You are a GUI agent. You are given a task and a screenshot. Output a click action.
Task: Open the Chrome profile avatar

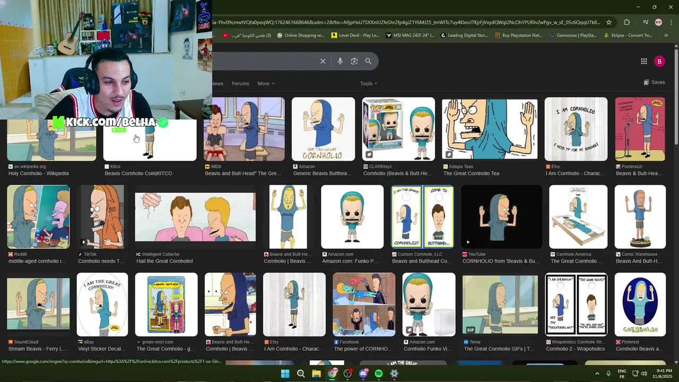point(658,22)
